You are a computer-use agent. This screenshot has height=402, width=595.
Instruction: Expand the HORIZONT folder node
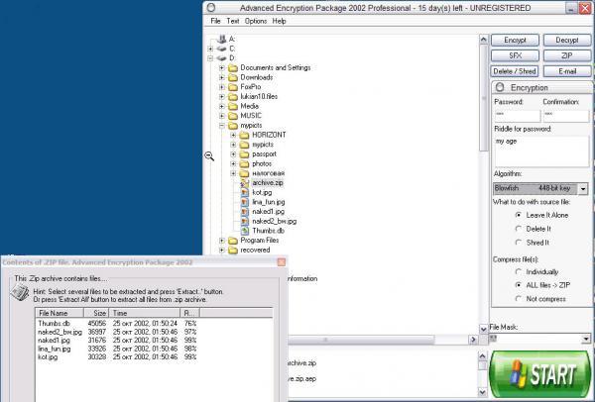[233, 135]
